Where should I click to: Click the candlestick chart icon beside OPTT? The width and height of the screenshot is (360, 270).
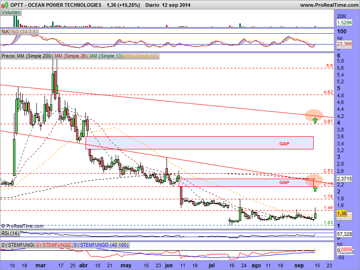click(5, 4)
